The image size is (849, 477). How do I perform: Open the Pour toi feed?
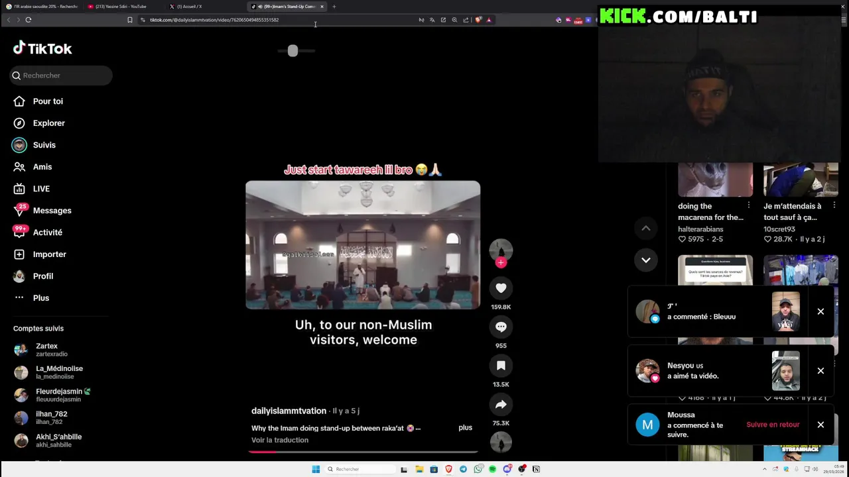[38, 101]
